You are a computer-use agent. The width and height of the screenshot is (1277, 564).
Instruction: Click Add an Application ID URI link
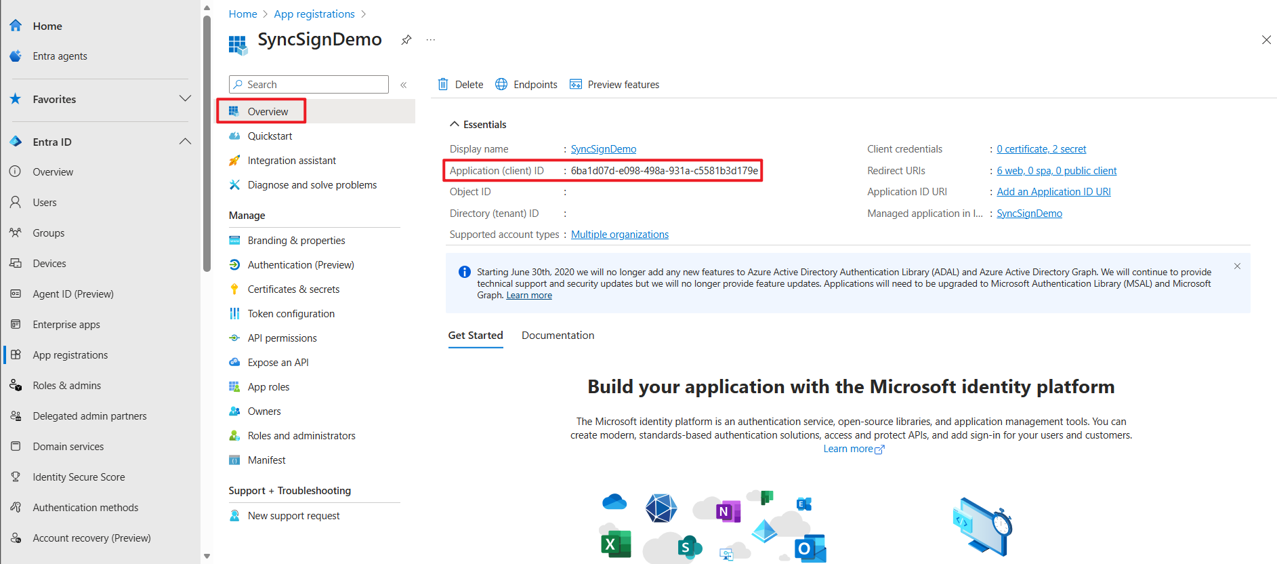click(x=1053, y=192)
